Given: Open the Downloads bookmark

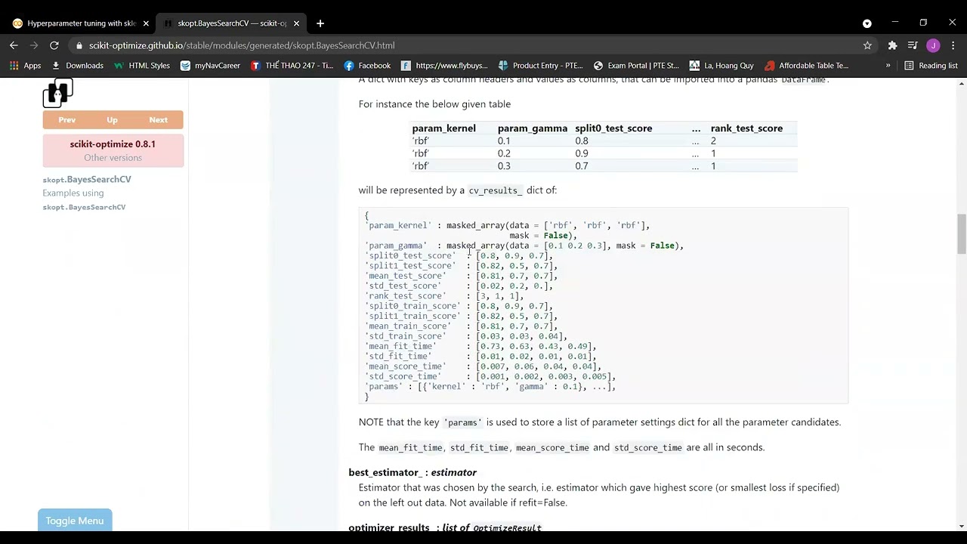Looking at the screenshot, I should pyautogui.click(x=77, y=66).
